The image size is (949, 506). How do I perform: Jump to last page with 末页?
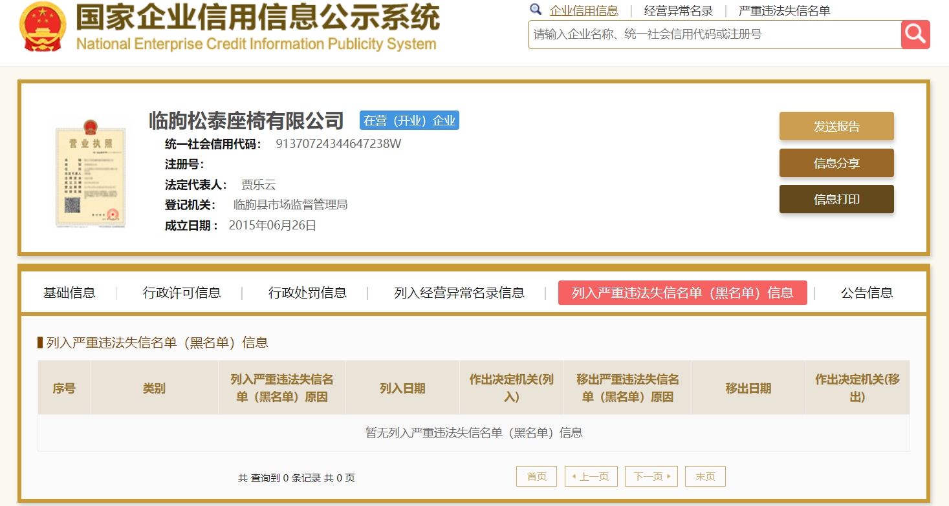(705, 476)
